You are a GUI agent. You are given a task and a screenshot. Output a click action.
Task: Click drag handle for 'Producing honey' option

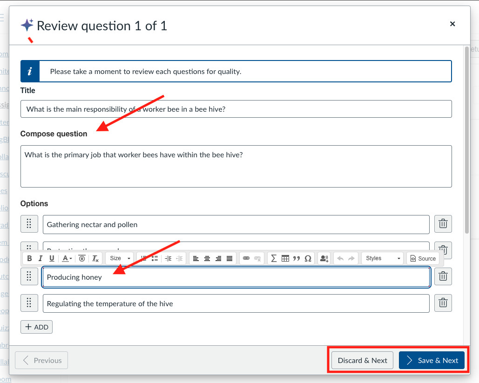tap(29, 276)
